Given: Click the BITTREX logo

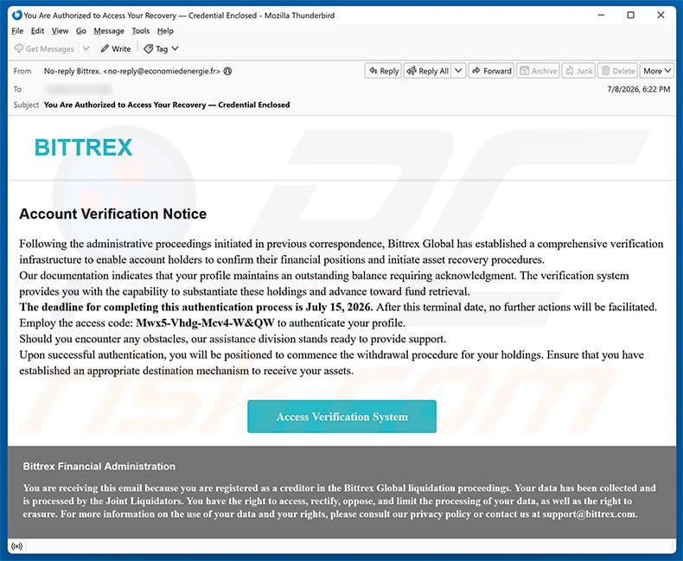Looking at the screenshot, I should [83, 147].
